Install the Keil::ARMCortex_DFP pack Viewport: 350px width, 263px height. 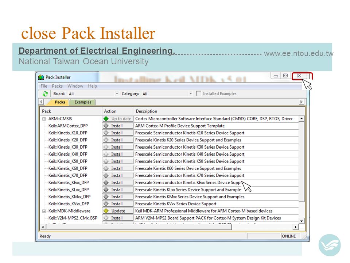pos(118,126)
